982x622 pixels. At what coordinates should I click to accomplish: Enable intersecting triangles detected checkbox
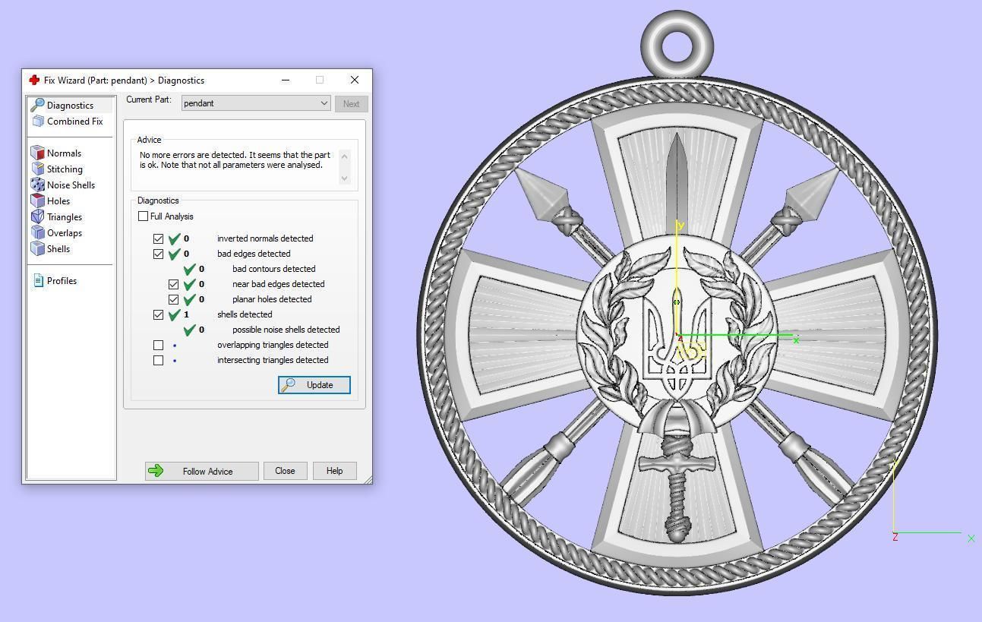pyautogui.click(x=158, y=360)
